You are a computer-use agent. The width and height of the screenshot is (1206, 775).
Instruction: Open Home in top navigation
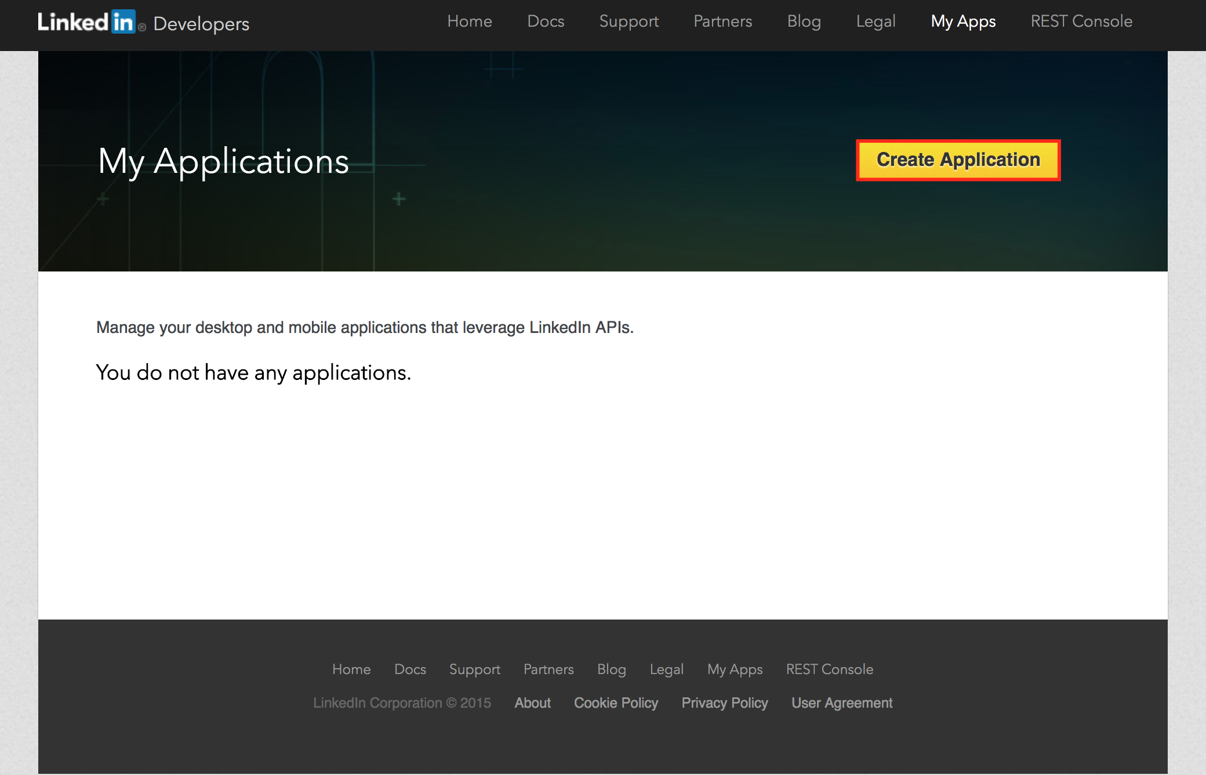(469, 21)
